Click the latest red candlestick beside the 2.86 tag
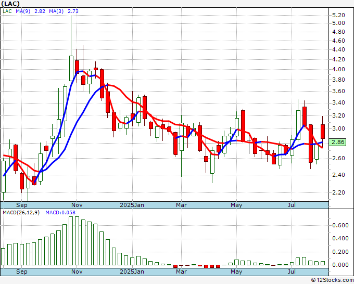This screenshot has height=284, width=354. pos(323,131)
